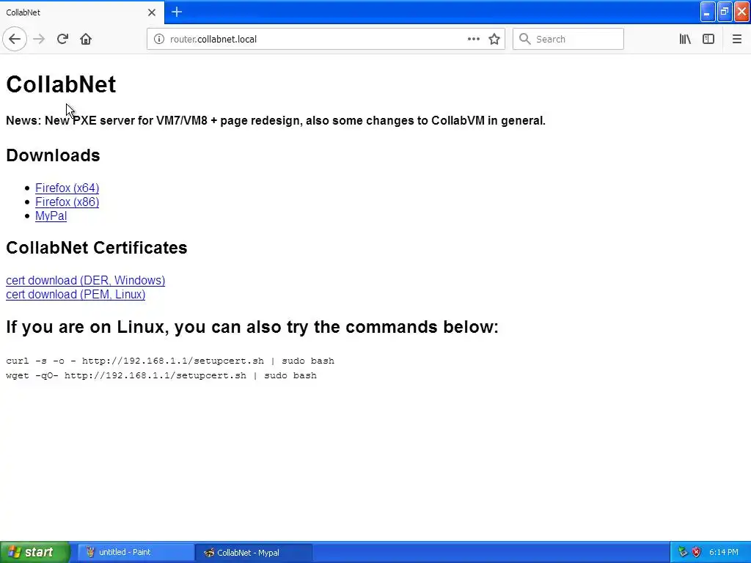Click the 6:14 PM system clock
This screenshot has height=563, width=751.
[x=724, y=553]
